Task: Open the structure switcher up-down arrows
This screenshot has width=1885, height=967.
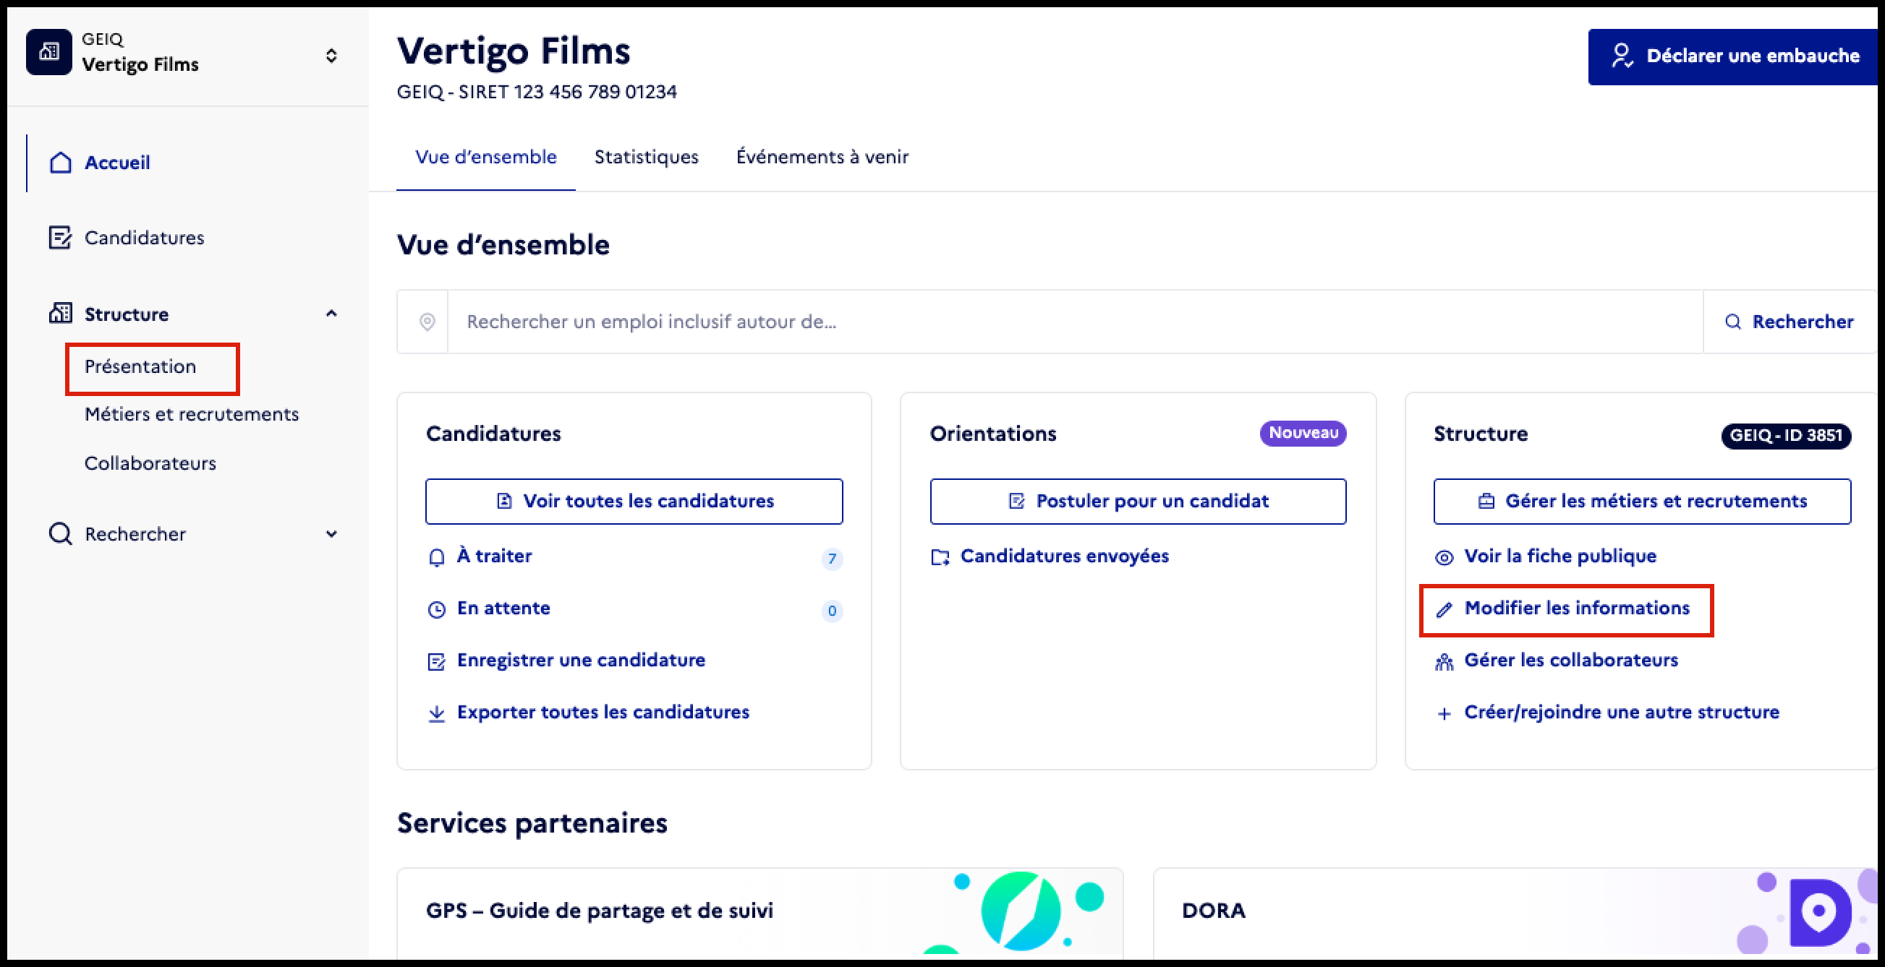Action: coord(331,56)
